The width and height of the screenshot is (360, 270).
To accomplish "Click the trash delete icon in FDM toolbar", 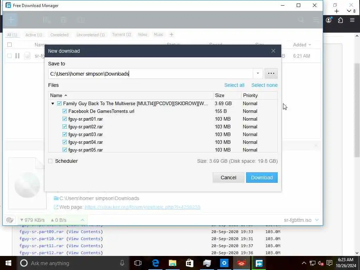I will click(x=64, y=20).
